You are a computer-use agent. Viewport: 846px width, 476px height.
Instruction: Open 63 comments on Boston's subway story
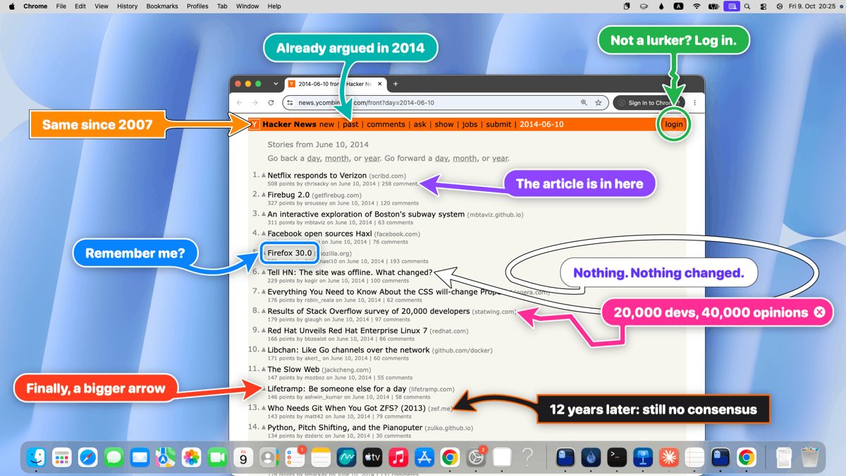click(395, 222)
